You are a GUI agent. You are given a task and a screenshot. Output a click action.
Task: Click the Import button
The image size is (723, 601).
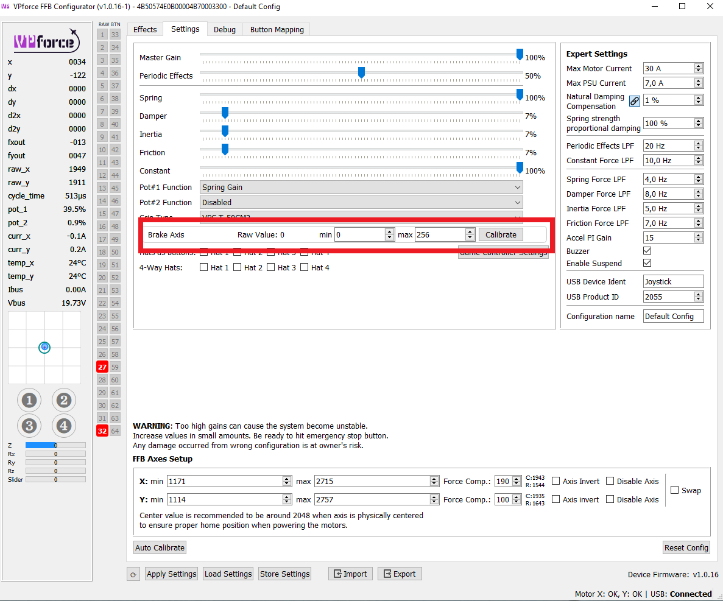(x=350, y=574)
